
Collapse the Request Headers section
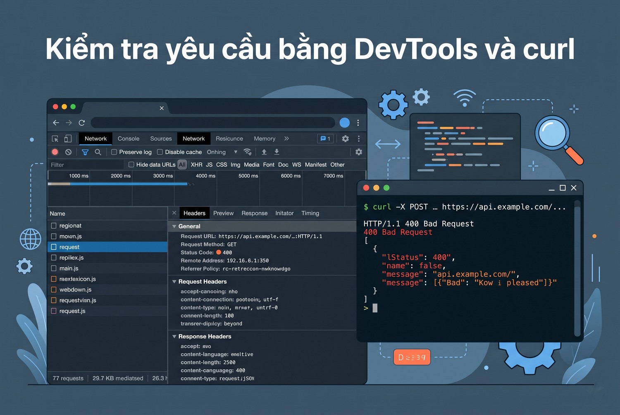[174, 282]
